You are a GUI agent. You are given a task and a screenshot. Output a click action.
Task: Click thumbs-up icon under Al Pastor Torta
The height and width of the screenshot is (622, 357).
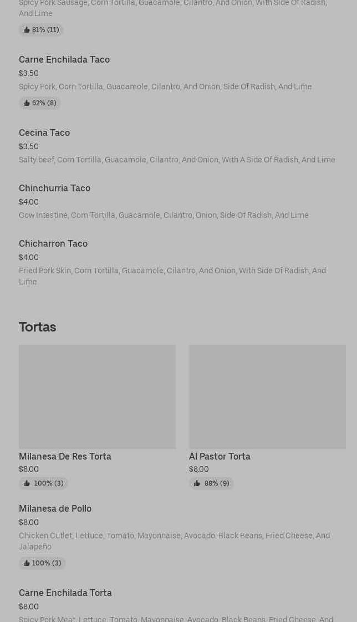[197, 483]
